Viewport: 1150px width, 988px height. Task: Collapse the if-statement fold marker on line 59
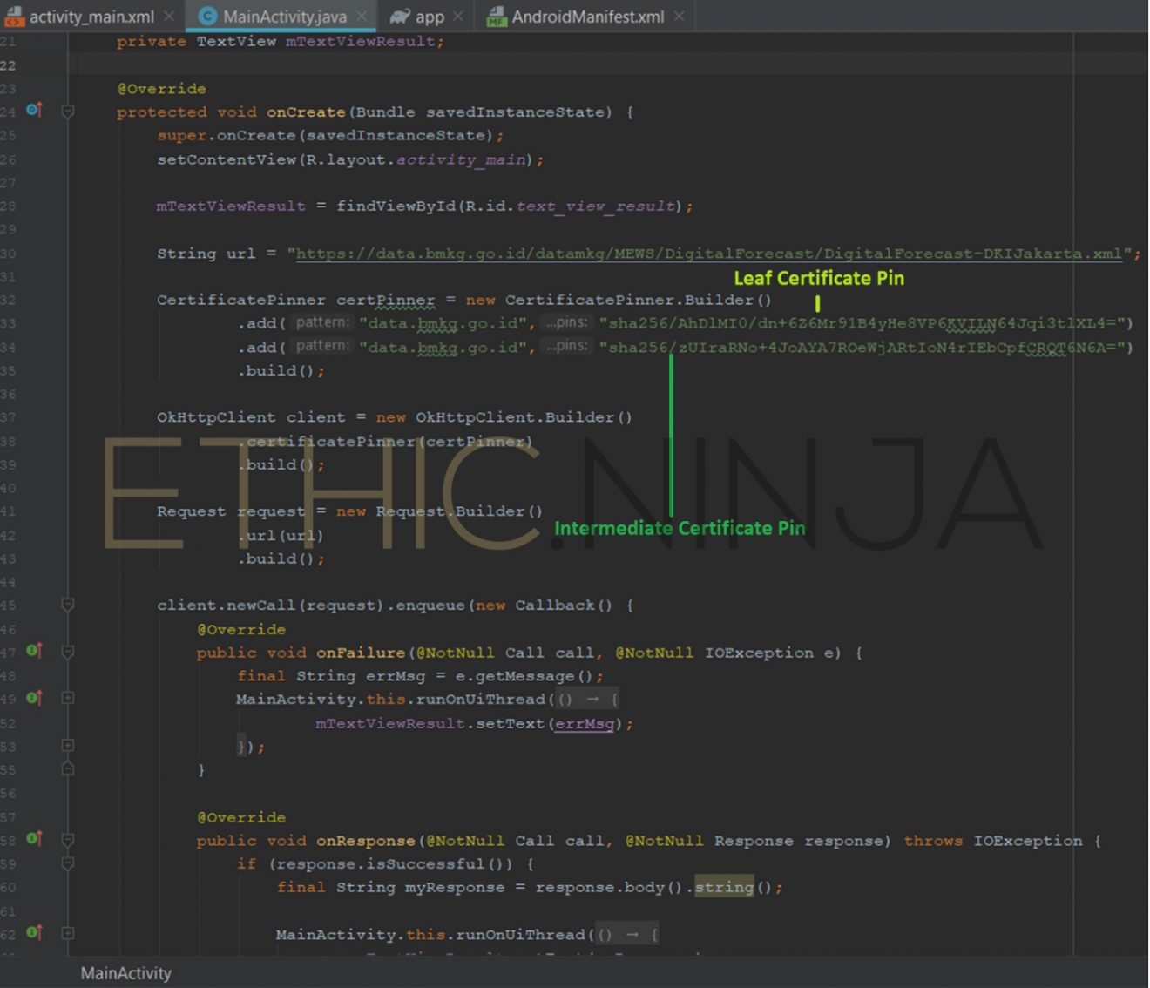pos(68,863)
